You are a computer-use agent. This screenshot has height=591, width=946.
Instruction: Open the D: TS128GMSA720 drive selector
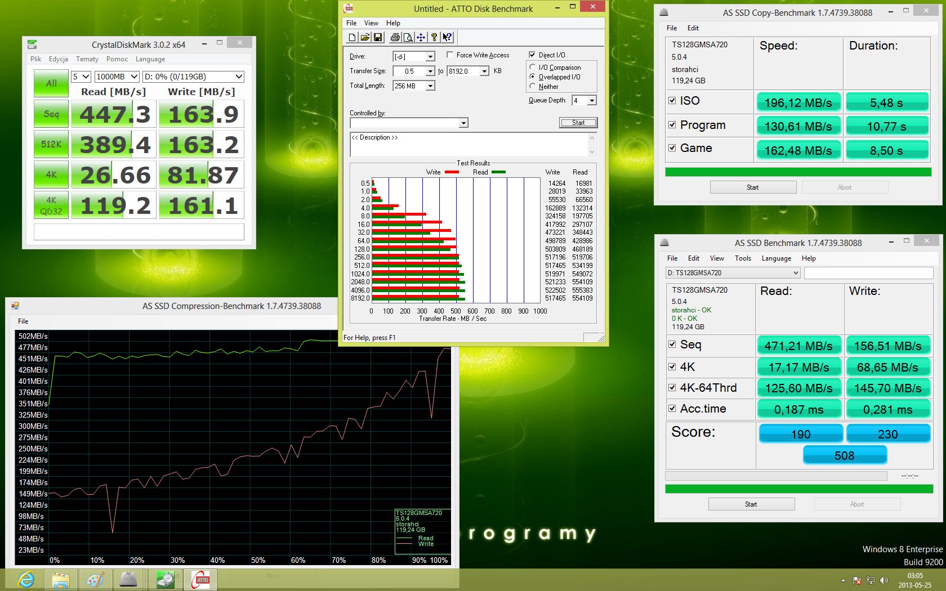pos(733,273)
